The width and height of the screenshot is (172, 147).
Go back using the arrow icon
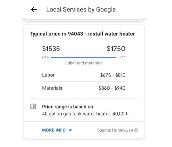coord(34,9)
